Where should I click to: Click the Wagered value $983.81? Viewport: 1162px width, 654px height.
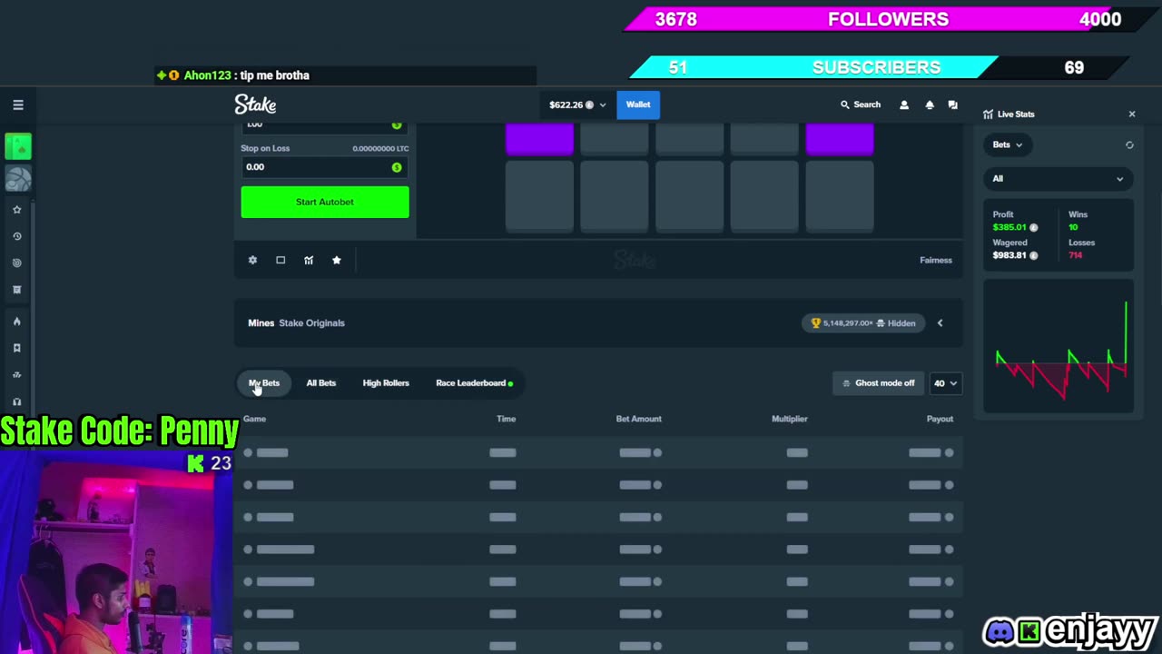(x=1009, y=256)
